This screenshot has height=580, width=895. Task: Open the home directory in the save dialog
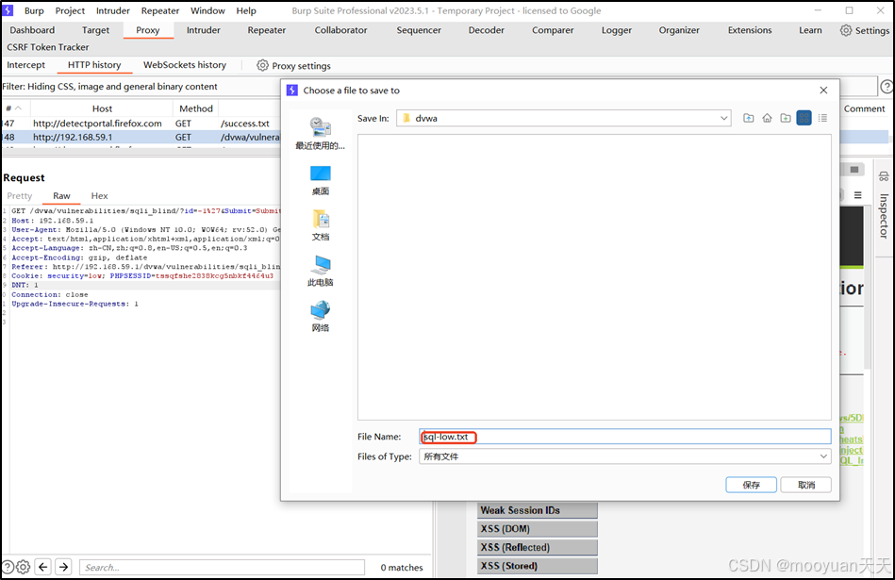click(x=767, y=117)
